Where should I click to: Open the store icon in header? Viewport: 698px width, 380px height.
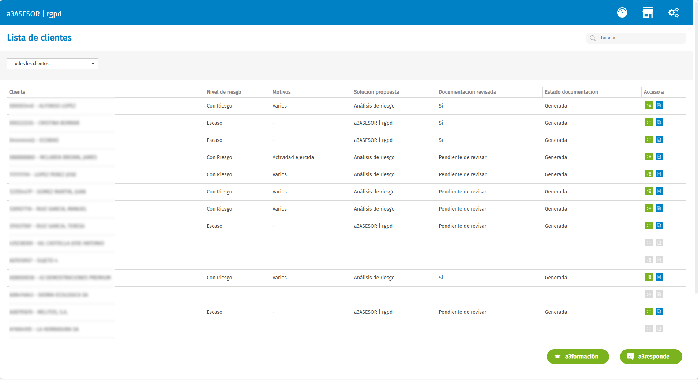(648, 13)
